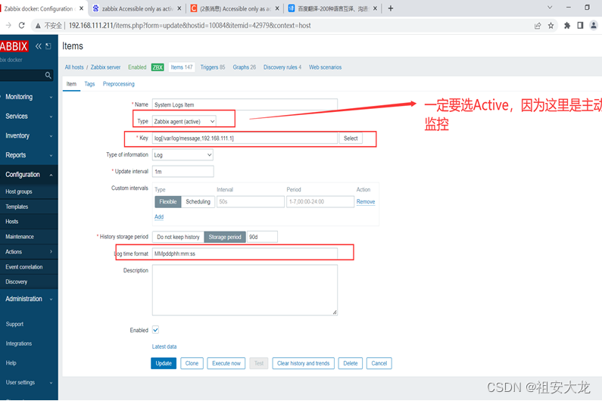Select Scheduling custom interval type
Viewport: 602px width, 401px height.
click(x=198, y=201)
